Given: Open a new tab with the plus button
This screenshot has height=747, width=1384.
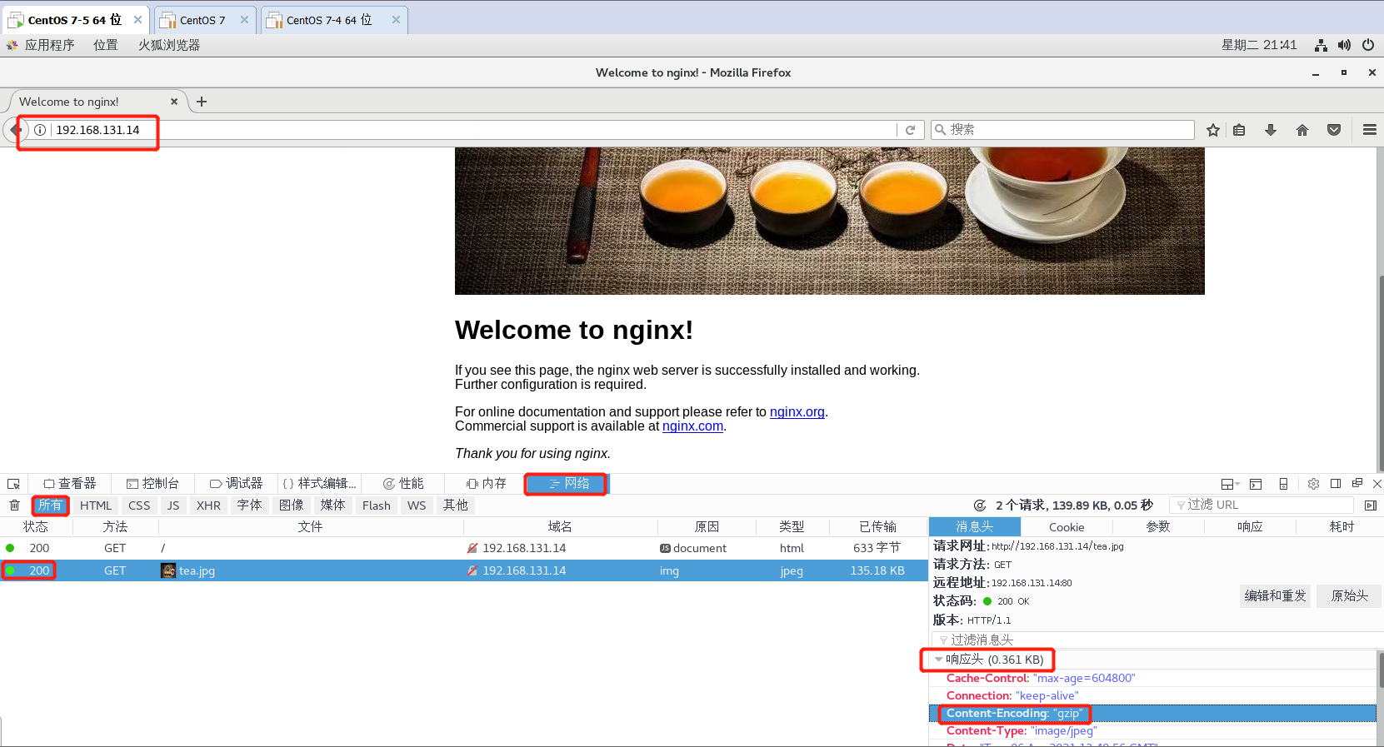Looking at the screenshot, I should coord(202,102).
